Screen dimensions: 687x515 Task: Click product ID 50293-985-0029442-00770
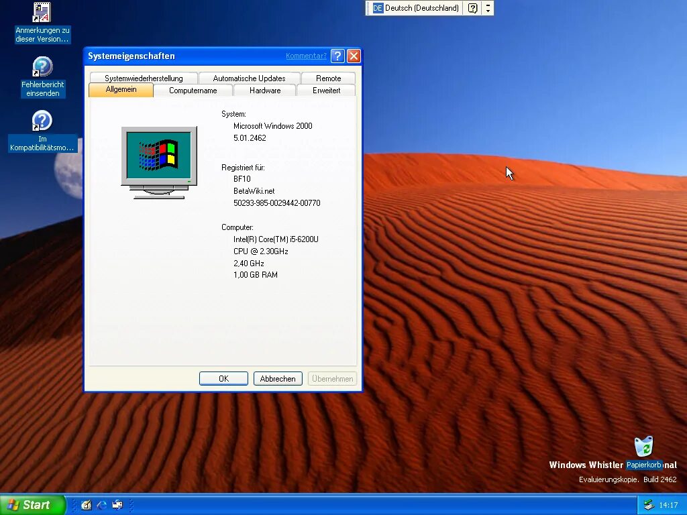coord(277,203)
